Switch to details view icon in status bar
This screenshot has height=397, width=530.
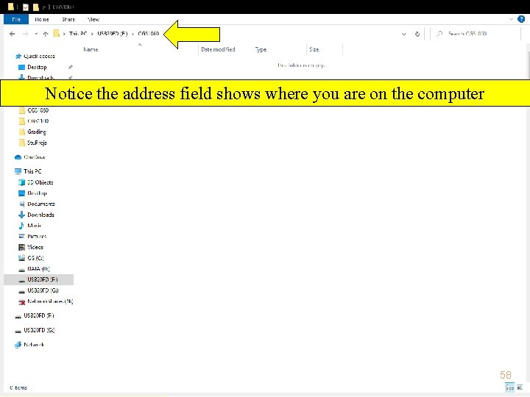pos(509,387)
